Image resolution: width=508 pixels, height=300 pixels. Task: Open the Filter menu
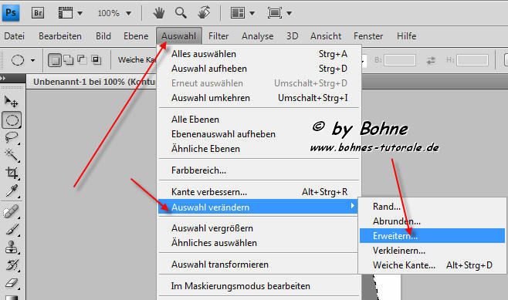(x=218, y=36)
